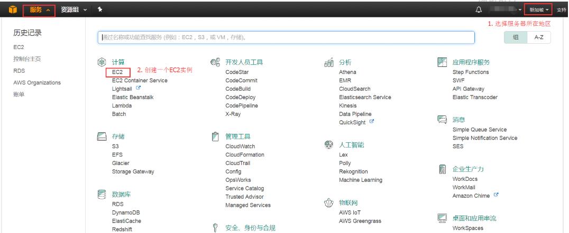Image resolution: width=569 pixels, height=233 pixels.
Task: Open S3 storage service
Action: [x=115, y=146]
